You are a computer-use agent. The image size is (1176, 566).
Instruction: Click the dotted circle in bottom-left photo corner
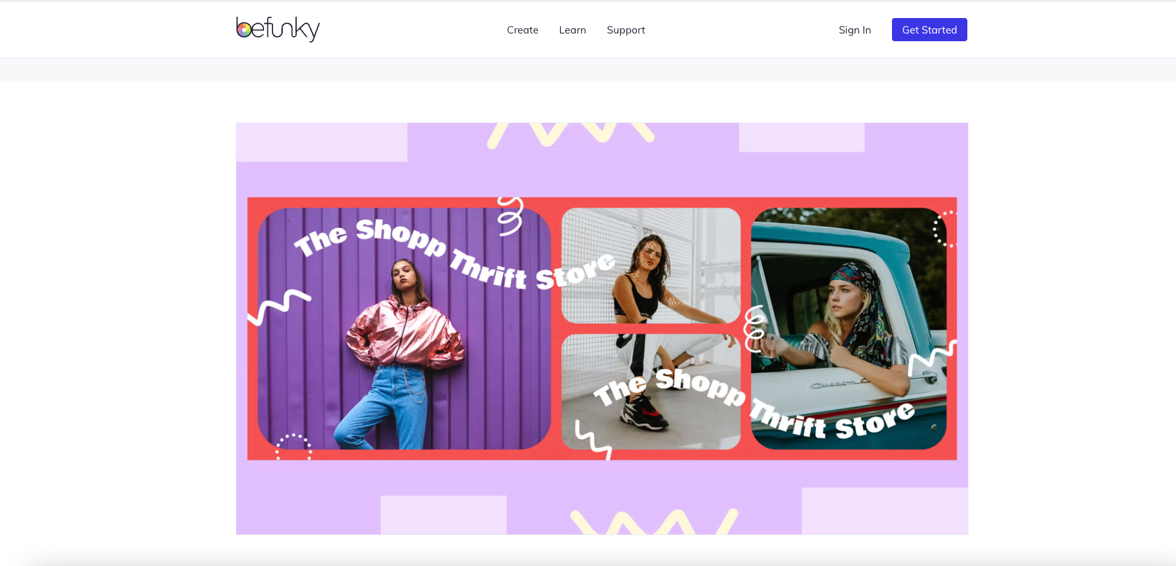point(294,446)
